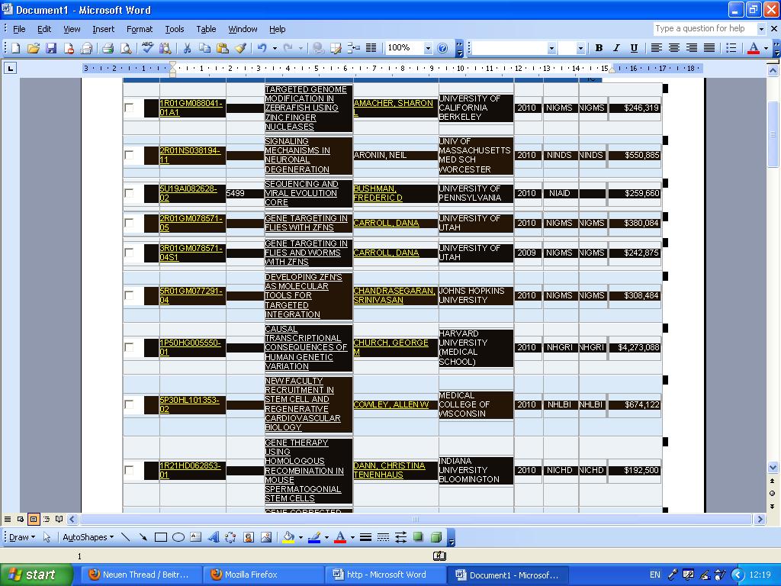Screen dimensions: 781x586
Task: Toggle Bold formatting
Action: click(x=599, y=48)
